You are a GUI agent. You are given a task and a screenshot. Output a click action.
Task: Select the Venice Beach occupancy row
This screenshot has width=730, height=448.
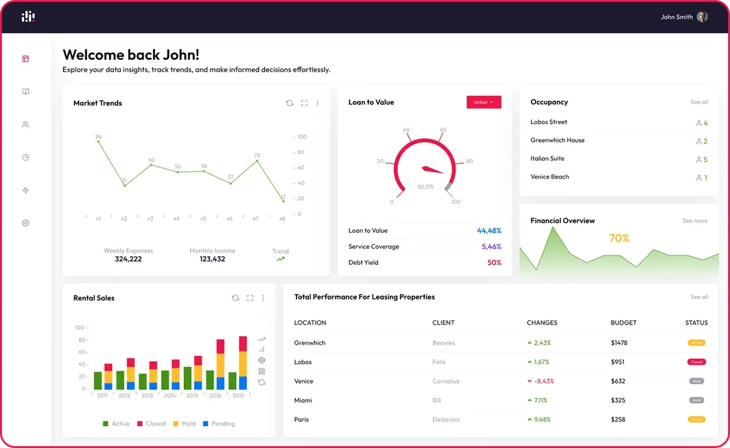pyautogui.click(x=619, y=177)
